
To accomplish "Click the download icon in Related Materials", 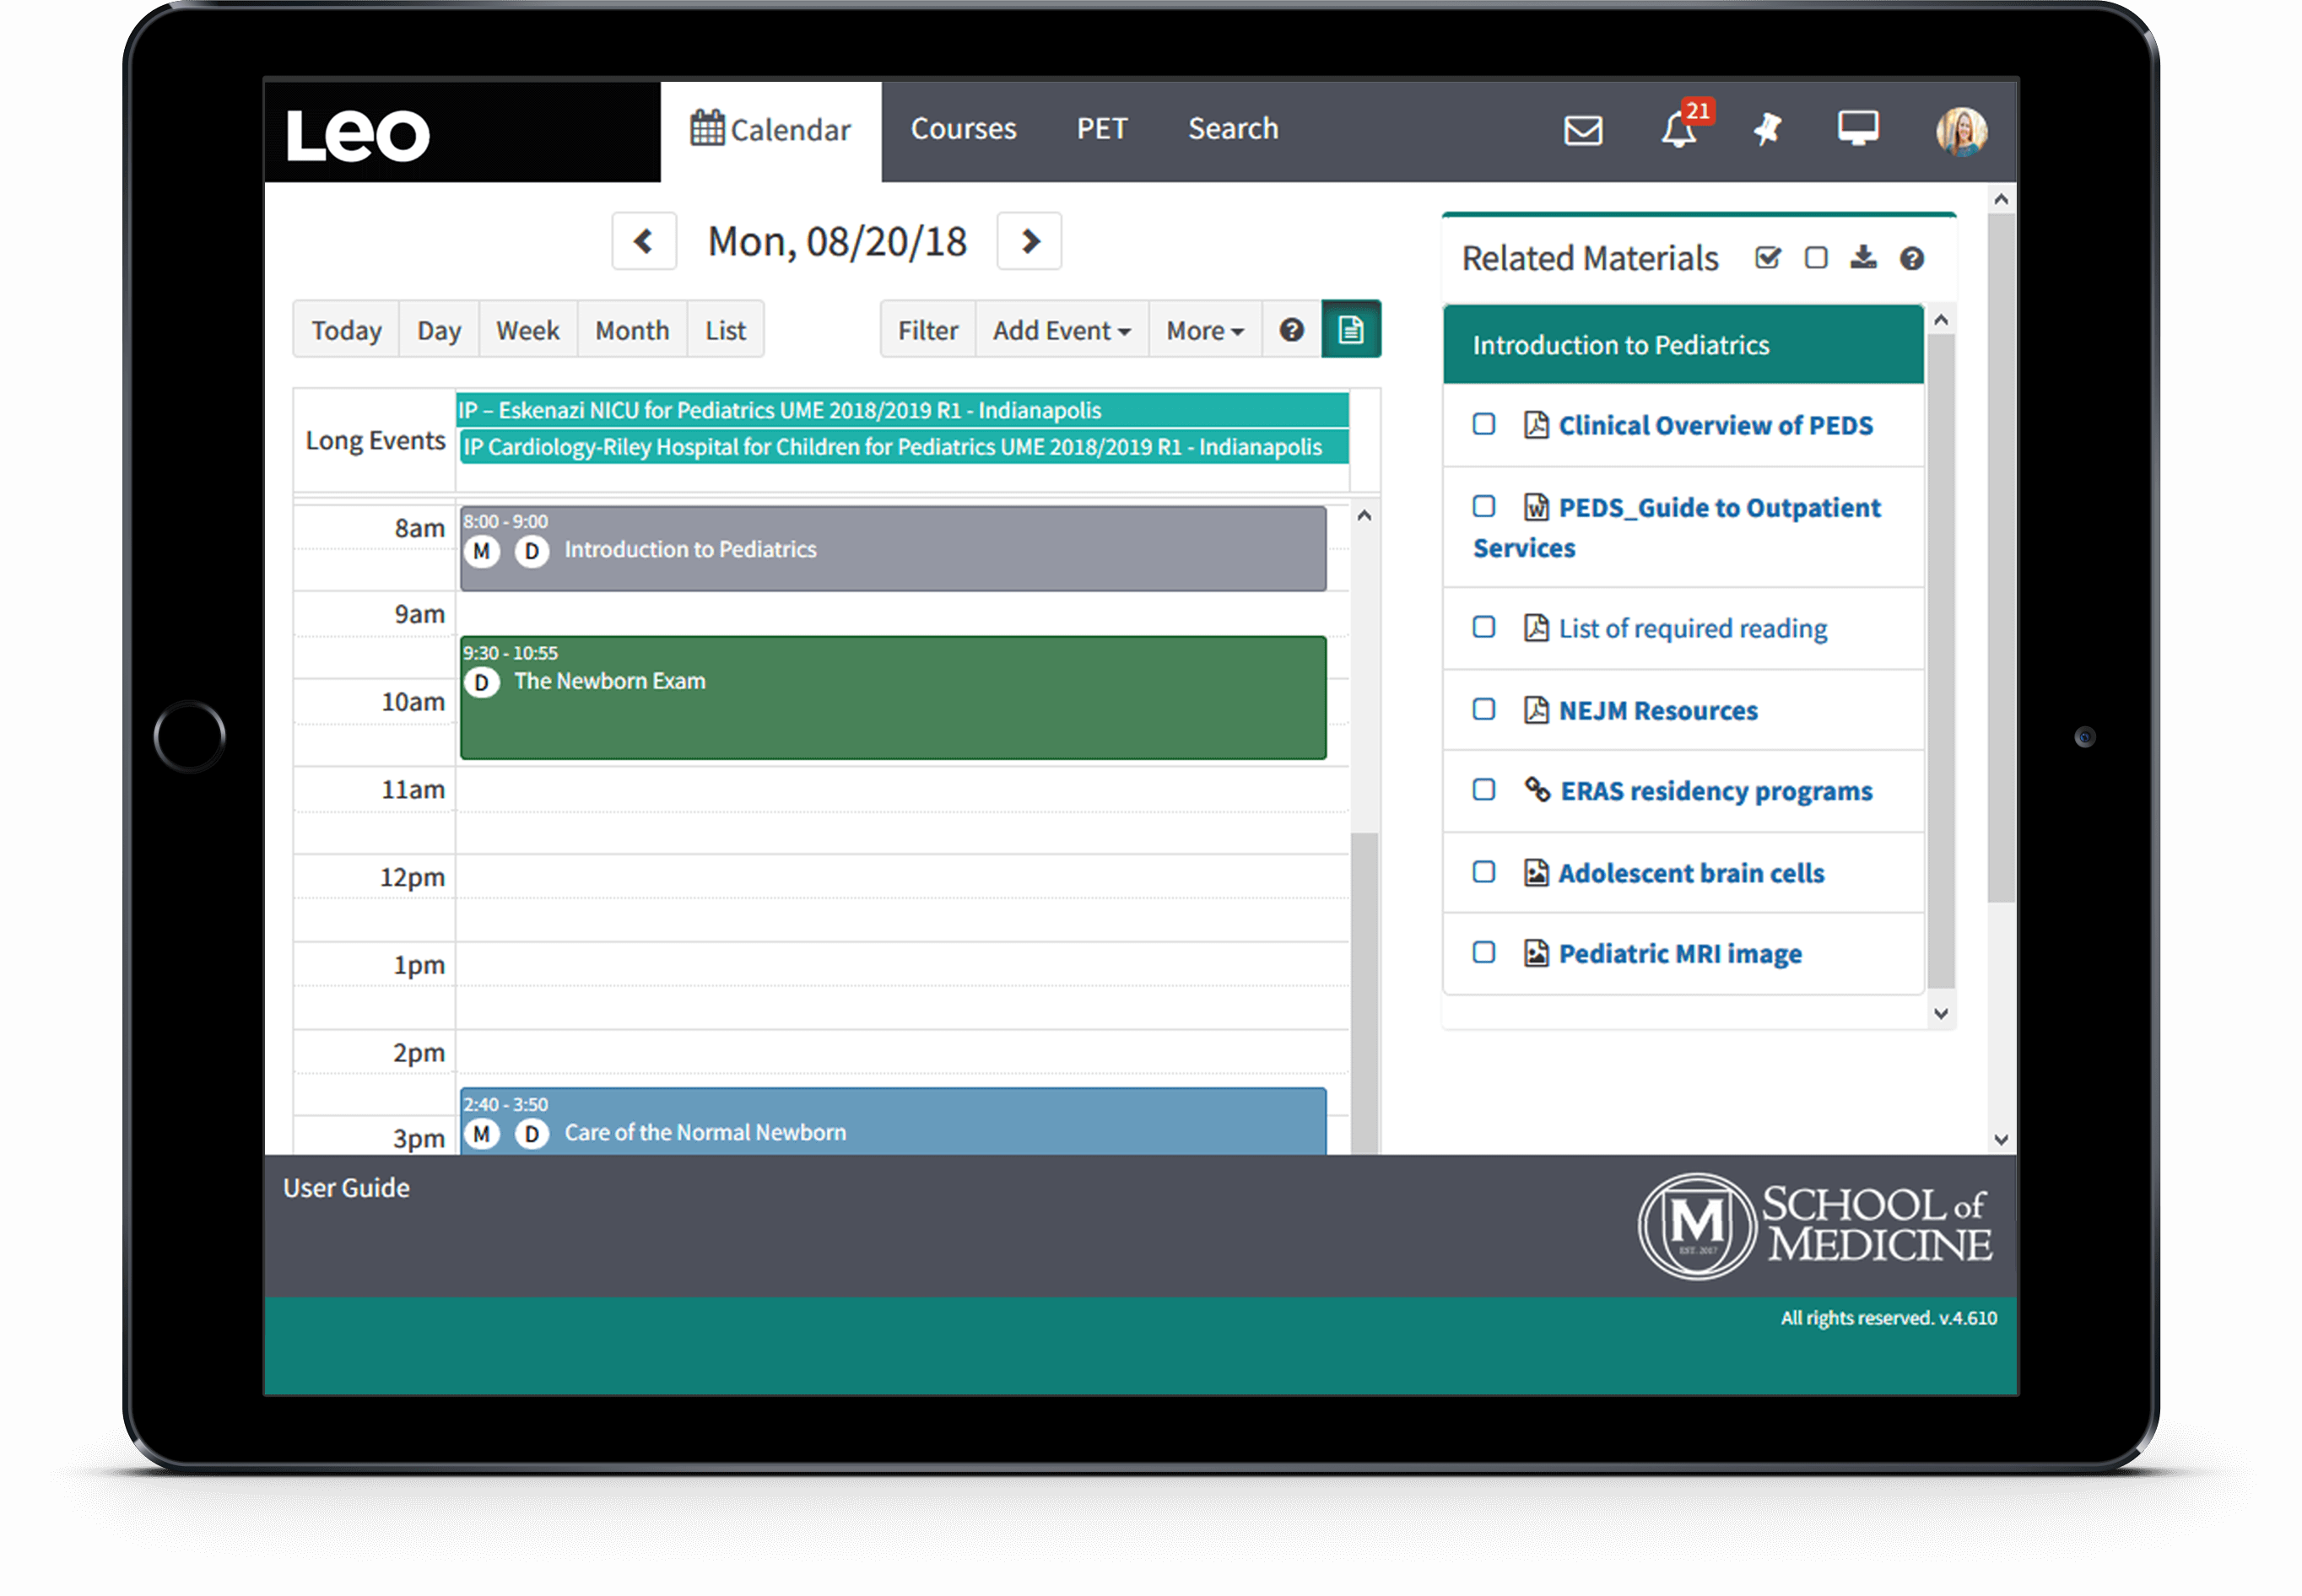I will (1863, 258).
